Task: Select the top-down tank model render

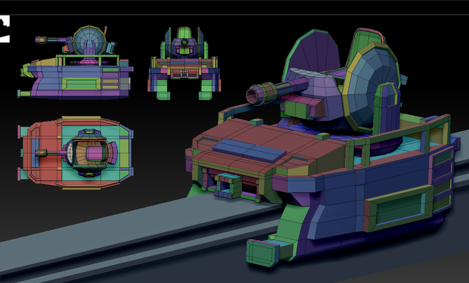Action: coord(76,153)
